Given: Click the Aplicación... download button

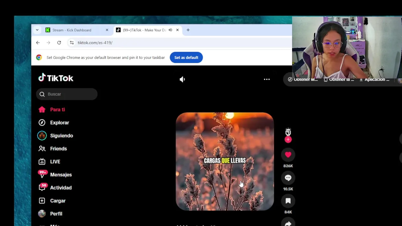Looking at the screenshot, I should click(374, 79).
